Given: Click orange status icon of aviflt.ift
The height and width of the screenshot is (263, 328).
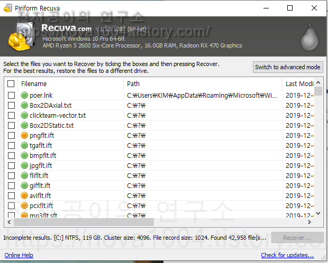Looking at the screenshot, I should pyautogui.click(x=24, y=195).
